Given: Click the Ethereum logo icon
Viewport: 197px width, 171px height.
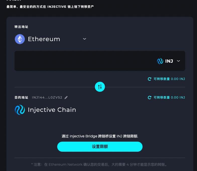Looking at the screenshot, I should click(x=20, y=39).
